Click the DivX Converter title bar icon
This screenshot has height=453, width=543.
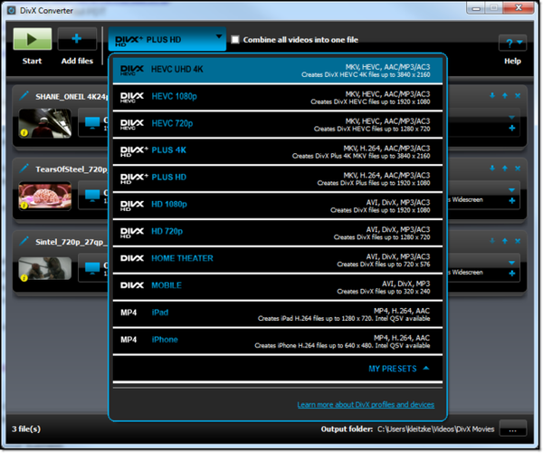[12, 10]
